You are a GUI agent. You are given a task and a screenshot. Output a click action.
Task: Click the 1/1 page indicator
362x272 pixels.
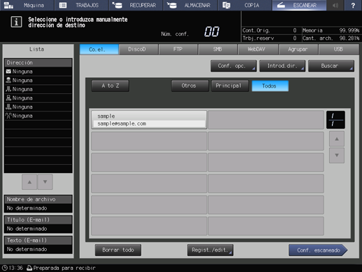pyautogui.click(x=335, y=120)
